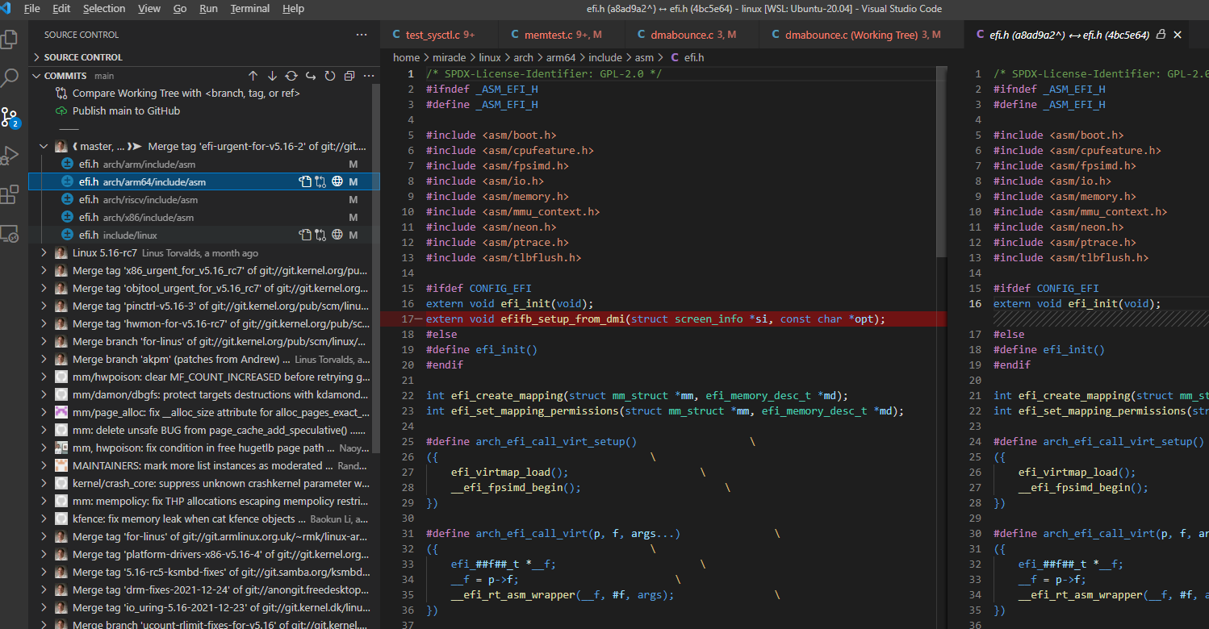Expand 'pinctrl-v5.16-3' merge commit

pyautogui.click(x=44, y=306)
